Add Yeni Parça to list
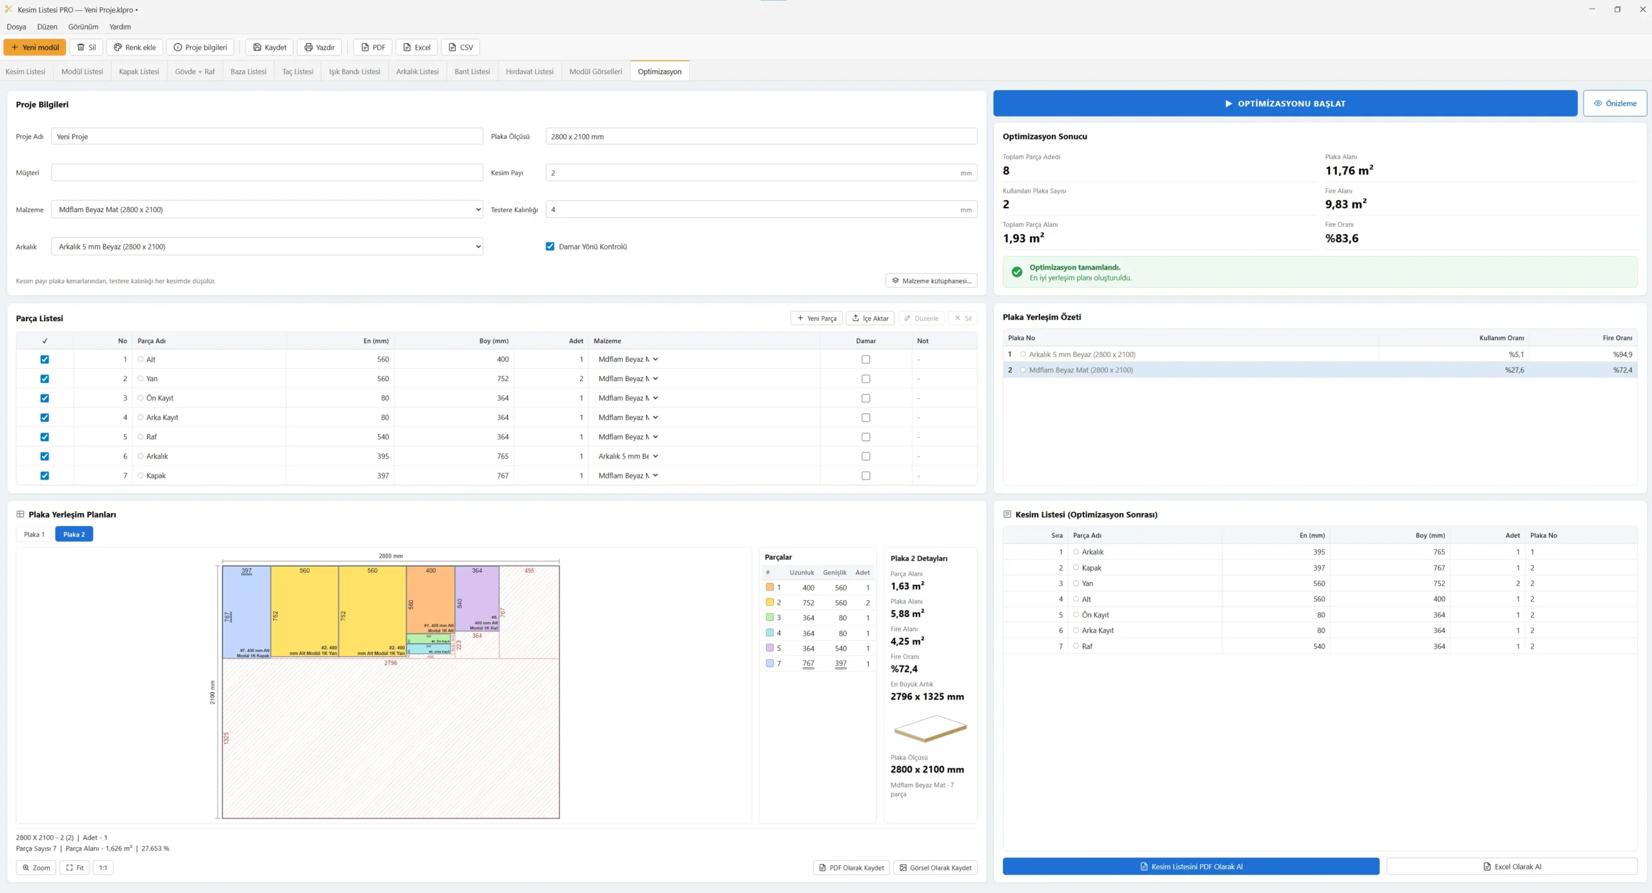 [817, 318]
